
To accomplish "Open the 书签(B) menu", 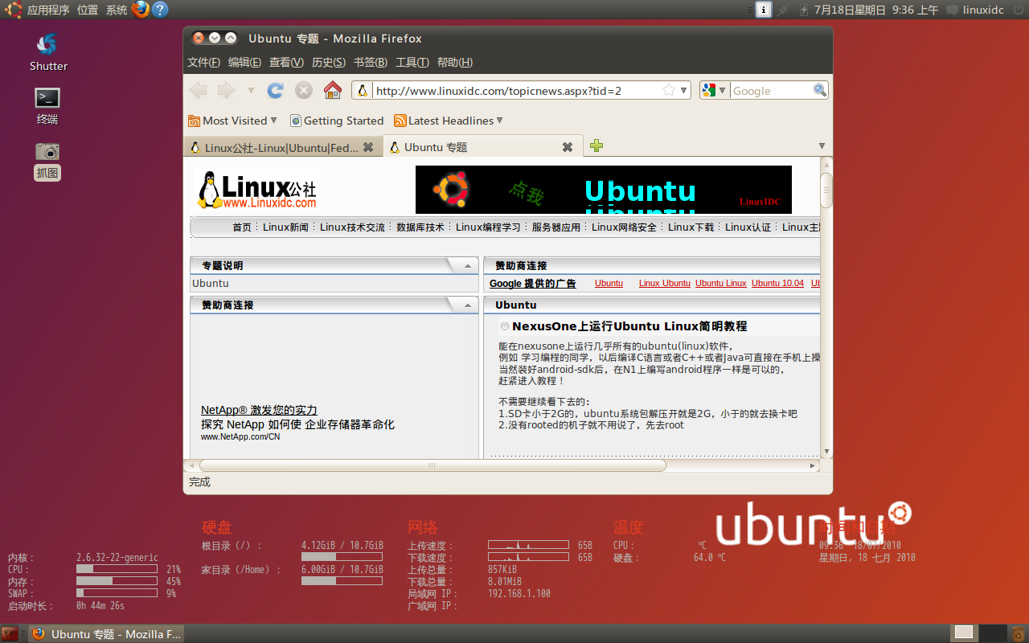I will pyautogui.click(x=371, y=62).
